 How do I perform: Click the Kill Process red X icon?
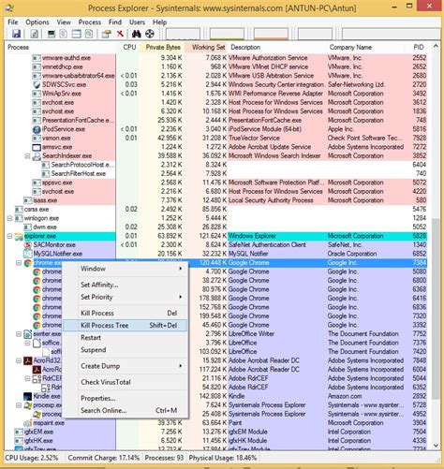click(x=120, y=34)
